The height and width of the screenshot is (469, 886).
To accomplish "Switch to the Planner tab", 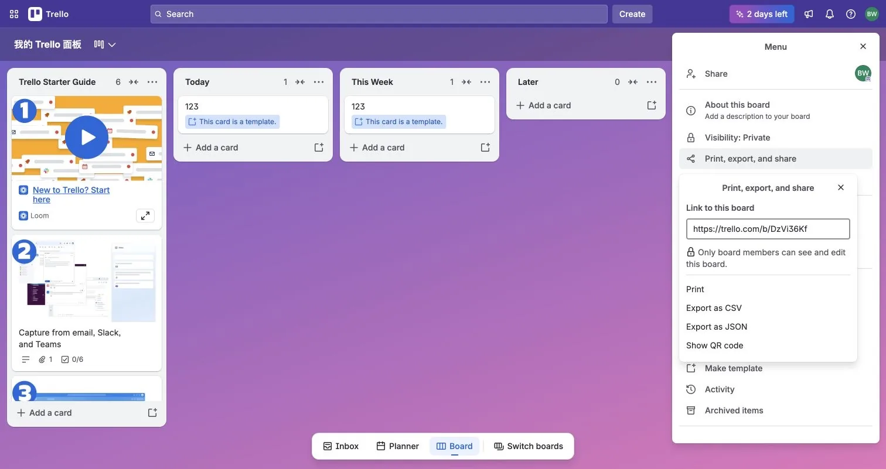I will pos(398,446).
